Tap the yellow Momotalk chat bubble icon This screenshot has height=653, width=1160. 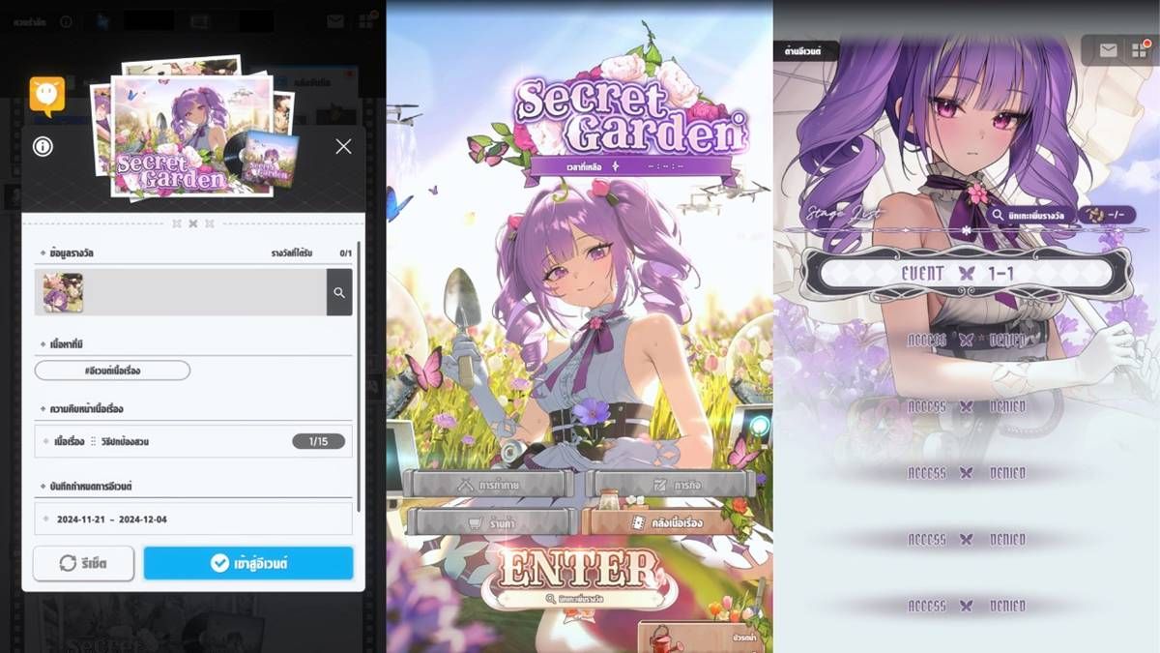click(x=46, y=96)
